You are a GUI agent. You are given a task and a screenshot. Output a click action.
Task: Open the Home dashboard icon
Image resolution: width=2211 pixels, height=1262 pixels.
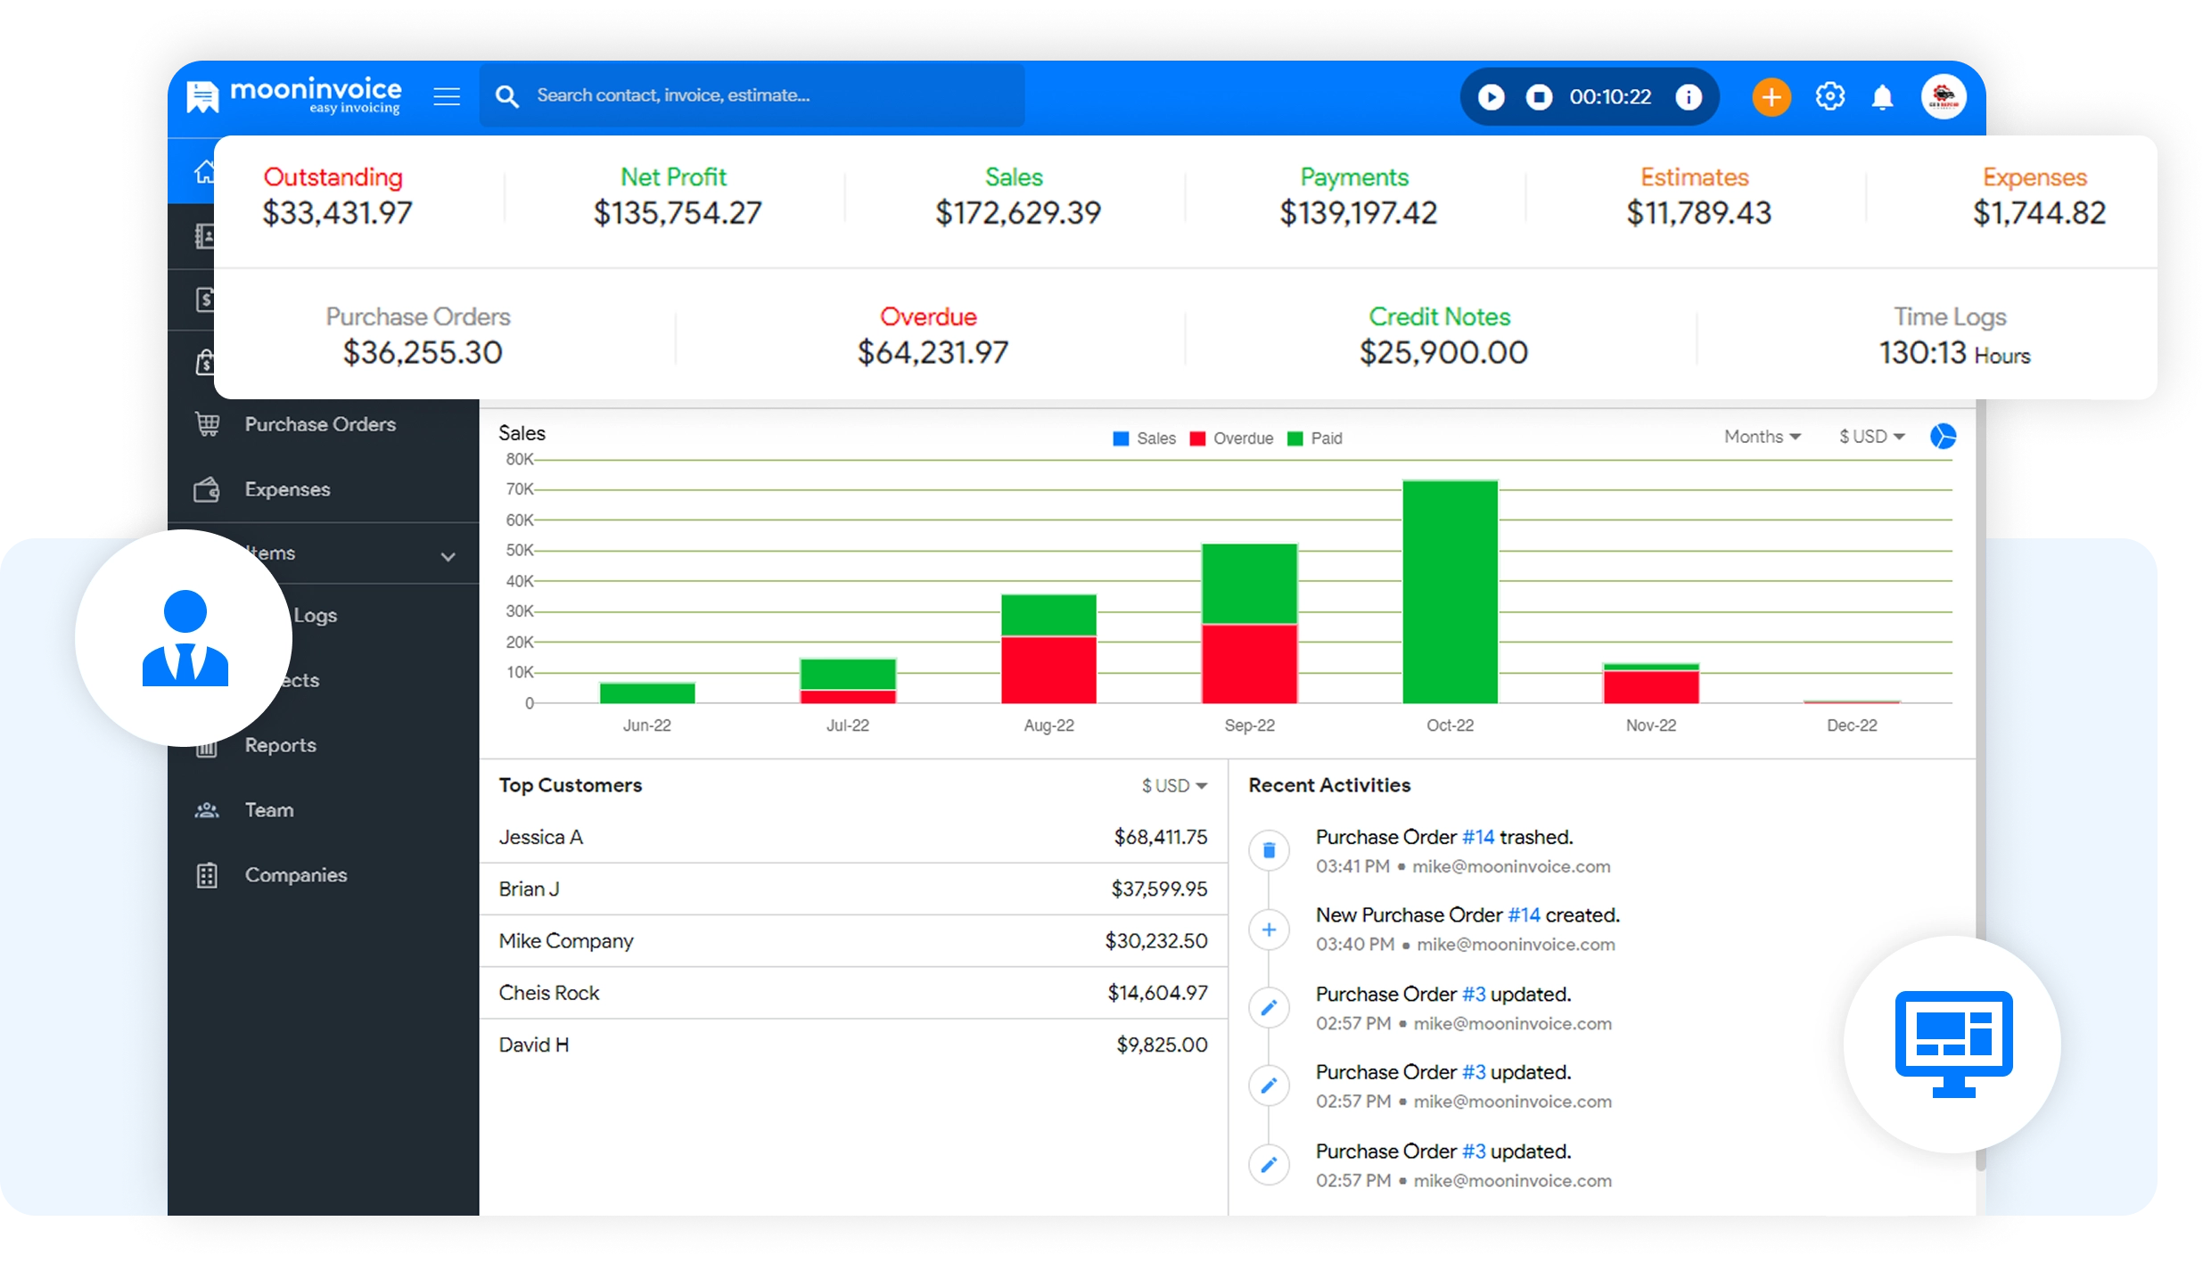(203, 169)
